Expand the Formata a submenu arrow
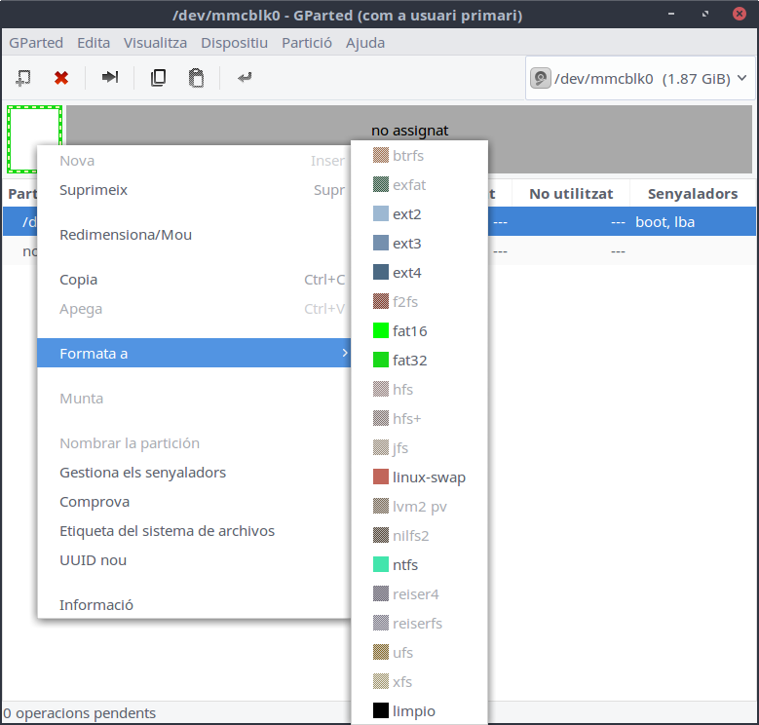The image size is (759, 725). [x=345, y=353]
